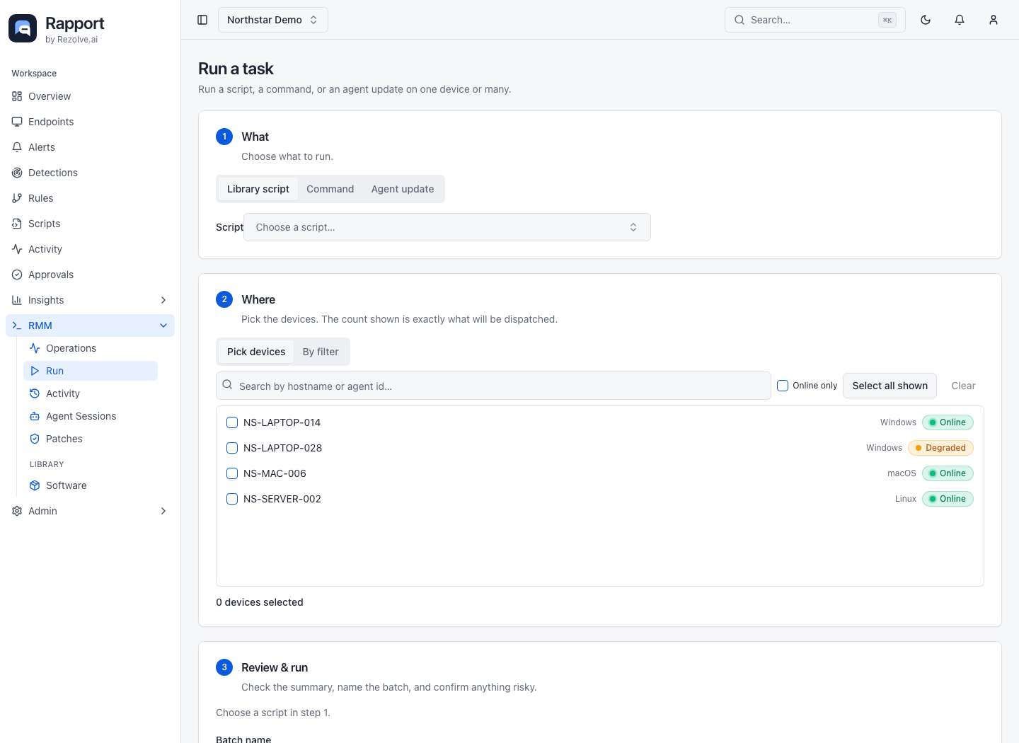Enable the Online only checkbox

(783, 386)
